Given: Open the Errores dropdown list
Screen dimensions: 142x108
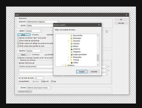Looking at the screenshot, I should [39, 88].
